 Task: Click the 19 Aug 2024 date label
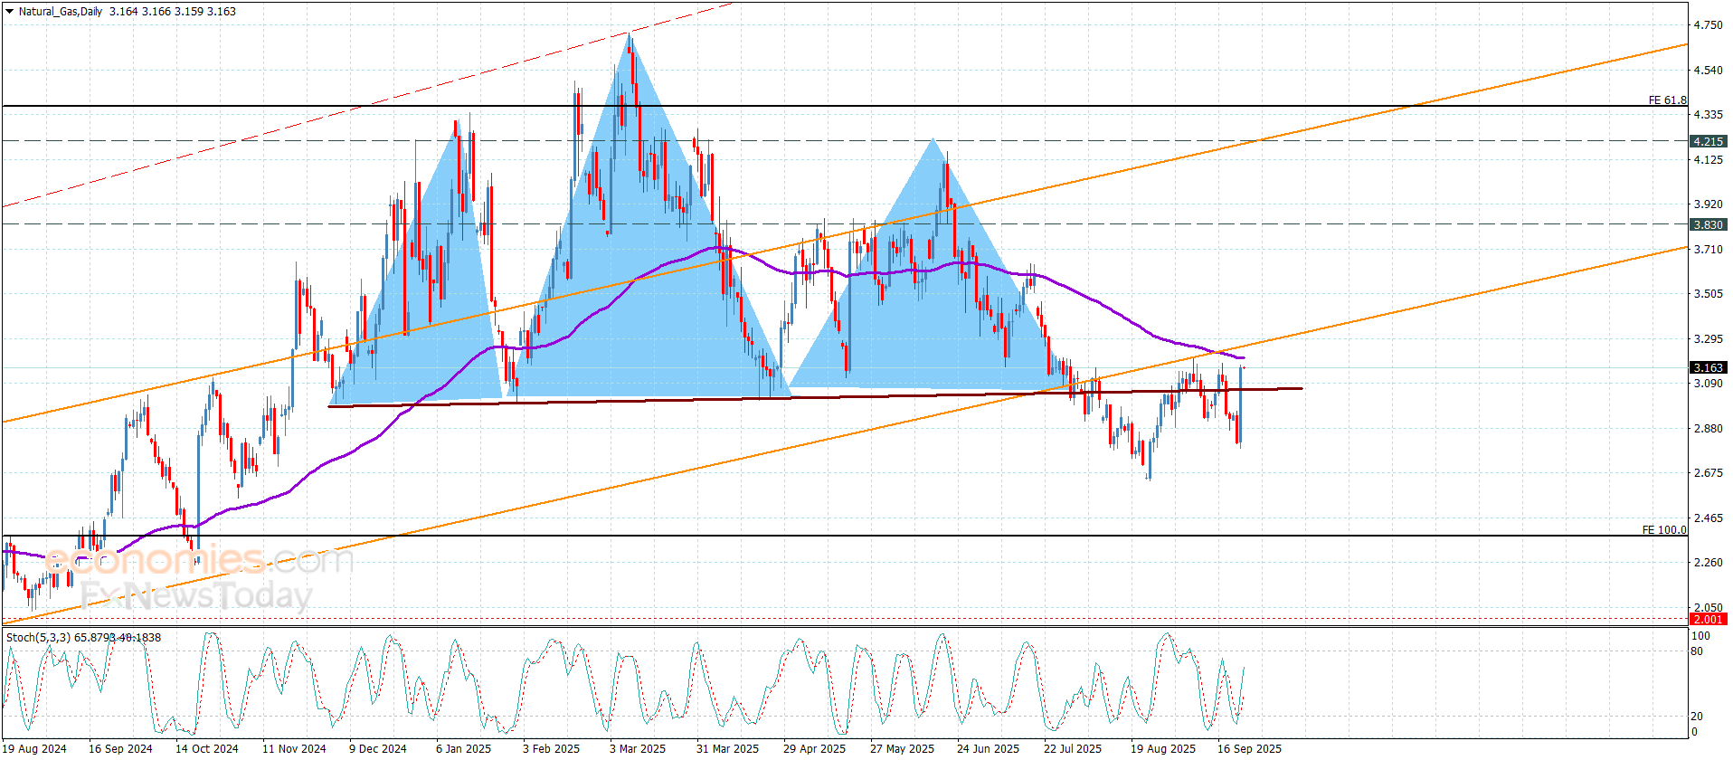click(34, 748)
